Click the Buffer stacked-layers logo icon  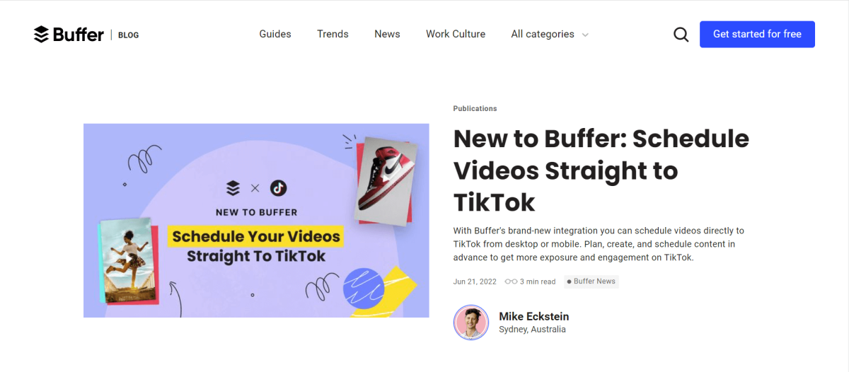pyautogui.click(x=41, y=34)
